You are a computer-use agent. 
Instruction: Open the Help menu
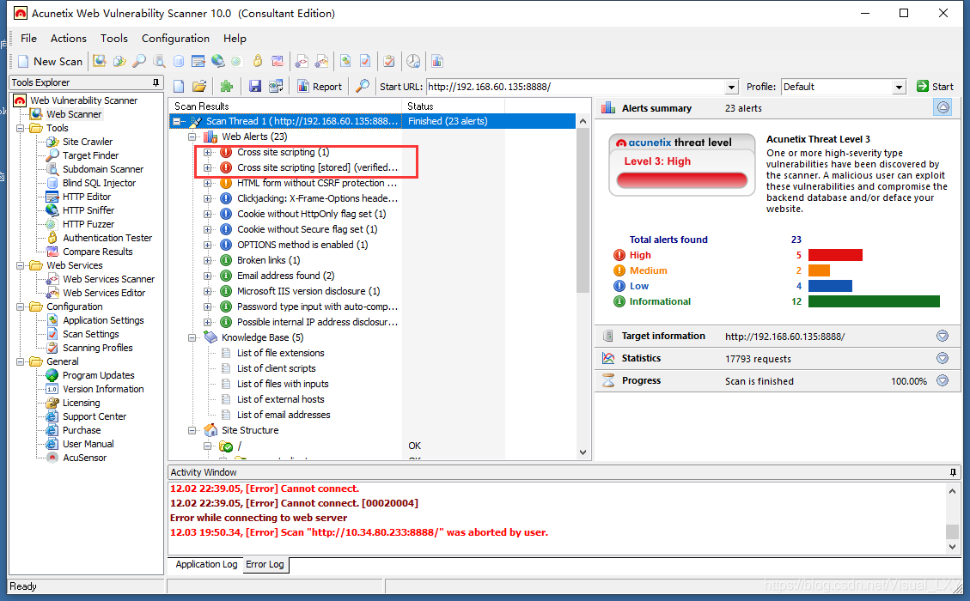[235, 39]
